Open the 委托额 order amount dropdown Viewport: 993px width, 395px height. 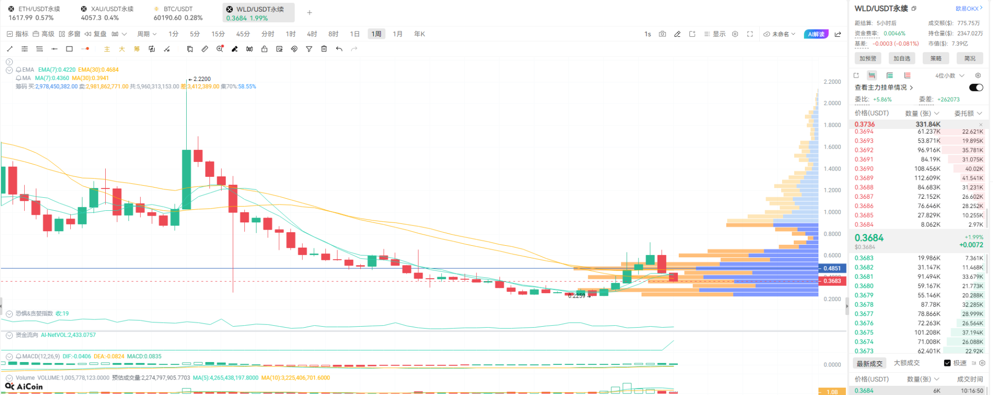pyautogui.click(x=968, y=113)
